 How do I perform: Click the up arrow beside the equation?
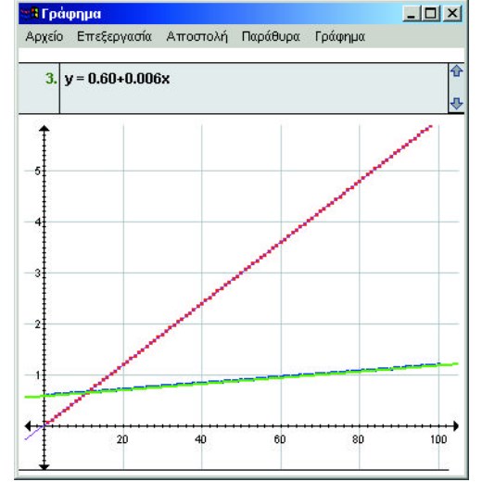click(456, 71)
